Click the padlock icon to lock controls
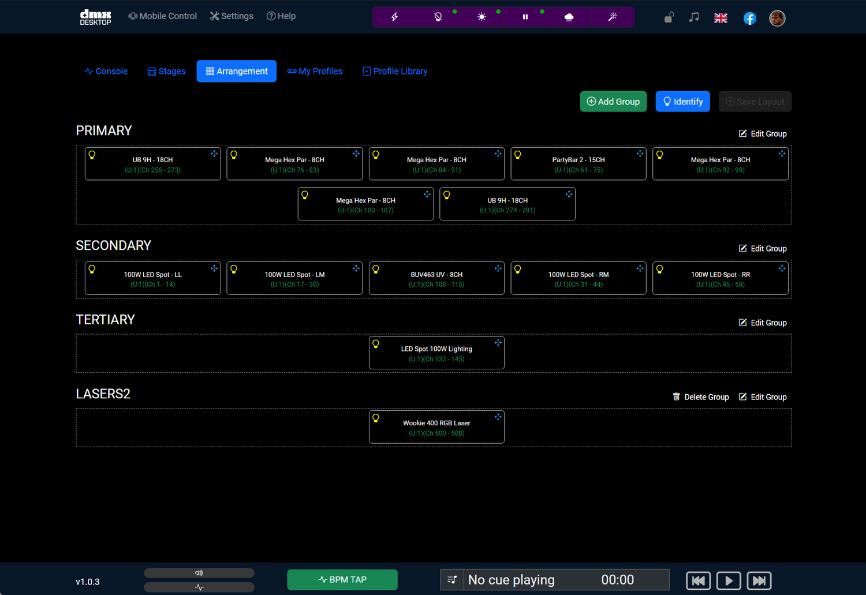The height and width of the screenshot is (595, 866). pyautogui.click(x=668, y=18)
